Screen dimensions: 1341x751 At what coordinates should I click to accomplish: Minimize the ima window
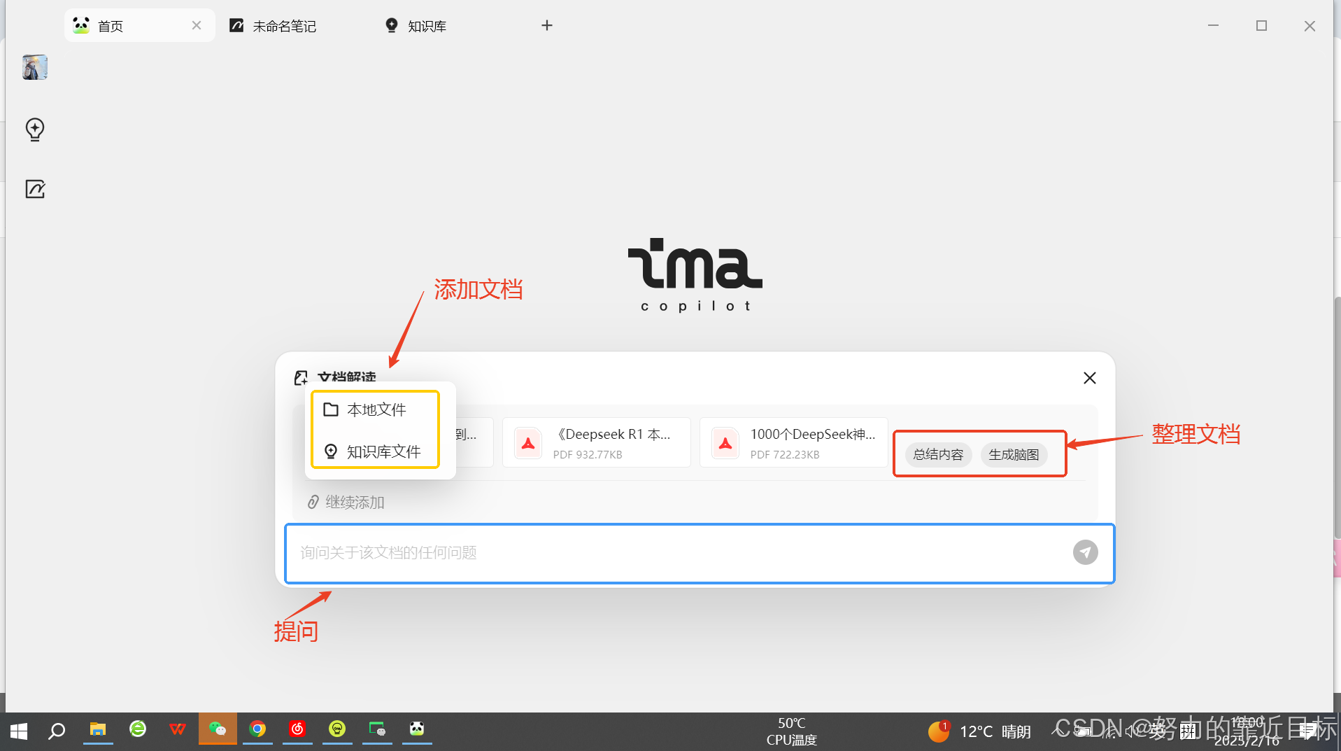pyautogui.click(x=1213, y=26)
